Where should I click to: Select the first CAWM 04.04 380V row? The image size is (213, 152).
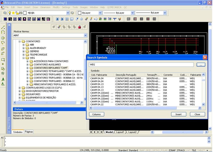click(x=145, y=78)
